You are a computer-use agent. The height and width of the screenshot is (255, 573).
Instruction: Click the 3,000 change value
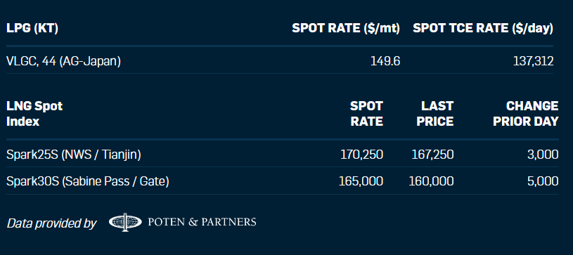click(x=543, y=155)
